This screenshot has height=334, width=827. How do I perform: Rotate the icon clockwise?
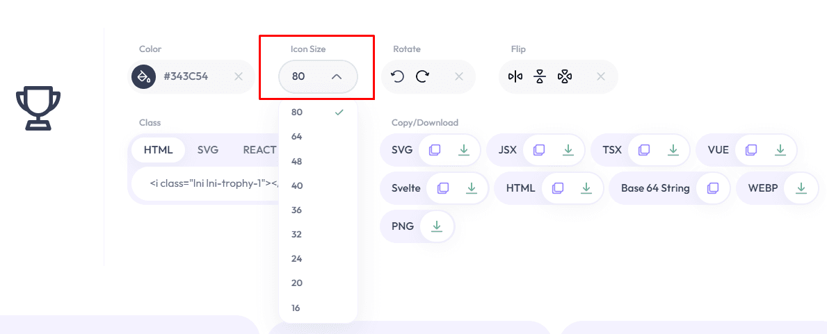(x=422, y=76)
